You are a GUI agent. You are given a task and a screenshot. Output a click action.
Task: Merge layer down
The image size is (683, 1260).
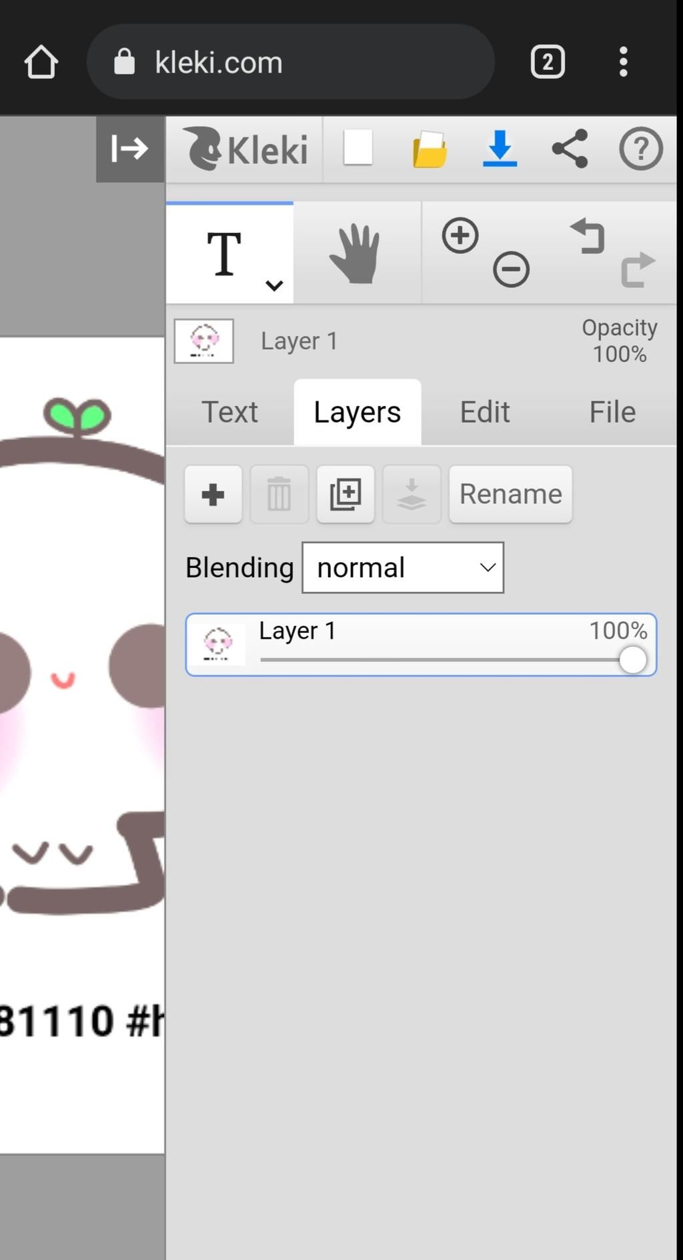tap(412, 494)
